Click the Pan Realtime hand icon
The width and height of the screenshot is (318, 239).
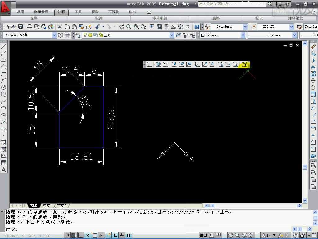(121, 27)
